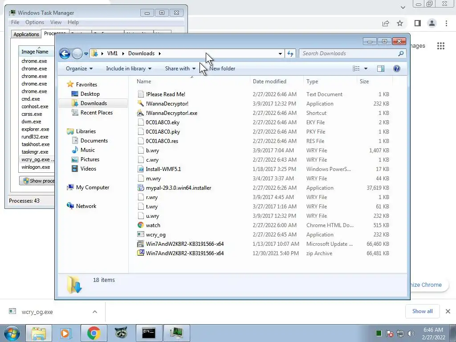Image resolution: width=456 pixels, height=342 pixels.
Task: Select the !Please Read Me! text file icon
Action: pyautogui.click(x=141, y=94)
